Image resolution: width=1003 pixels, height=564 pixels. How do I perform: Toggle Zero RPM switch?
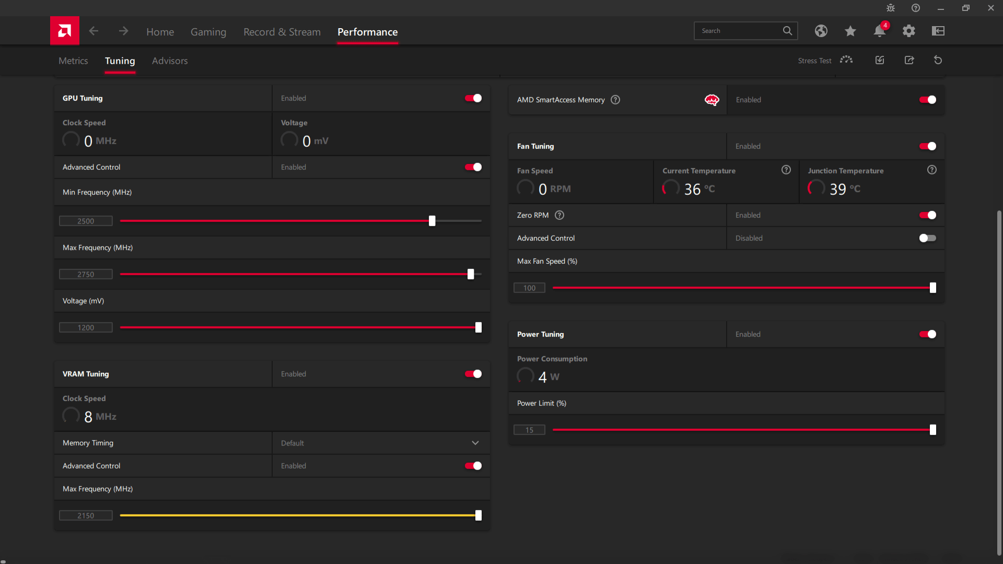[928, 215]
